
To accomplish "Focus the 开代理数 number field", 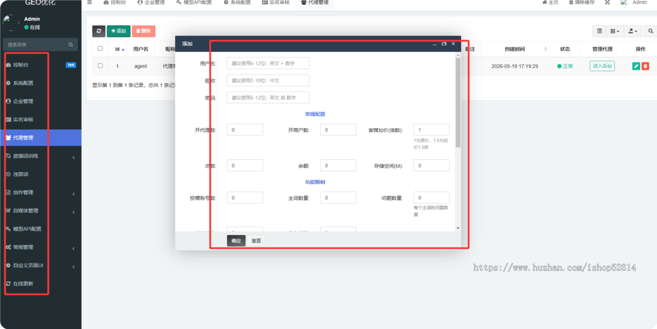I will (245, 130).
